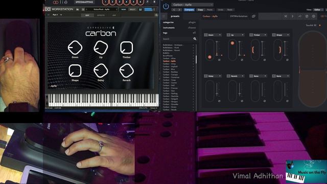Open the settings gear icon in toolbar
The width and height of the screenshot is (327, 184).
tap(313, 16)
